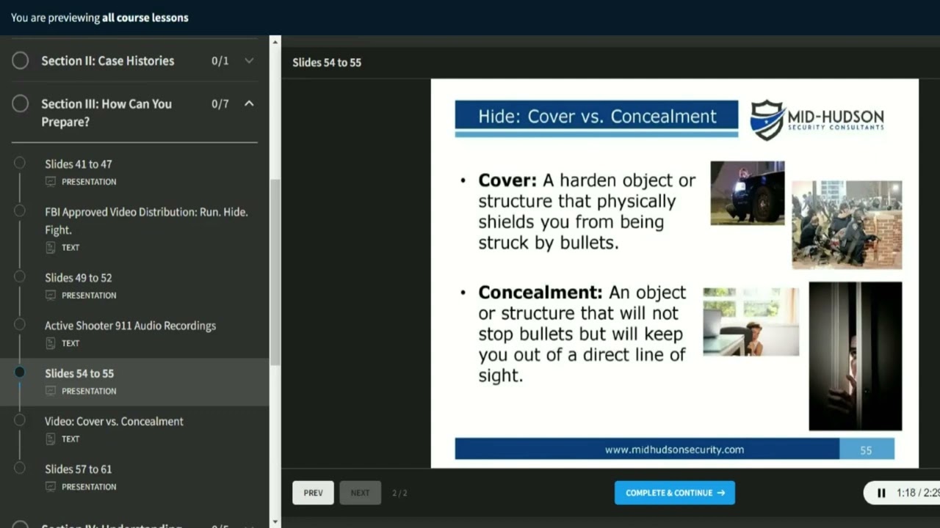Screen dimensions: 940x528
Task: Open Slides 41 to 47 lesson
Action: pyautogui.click(x=79, y=164)
